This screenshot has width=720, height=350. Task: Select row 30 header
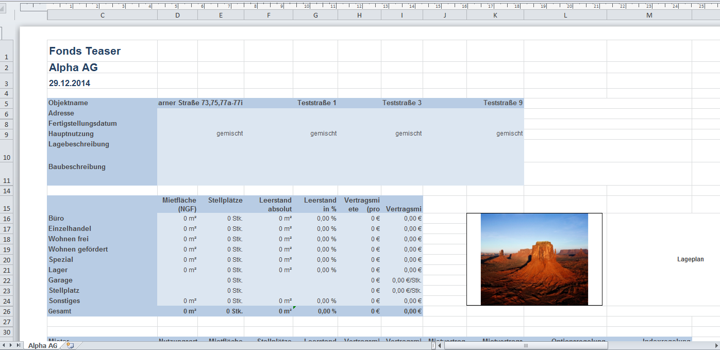7,332
